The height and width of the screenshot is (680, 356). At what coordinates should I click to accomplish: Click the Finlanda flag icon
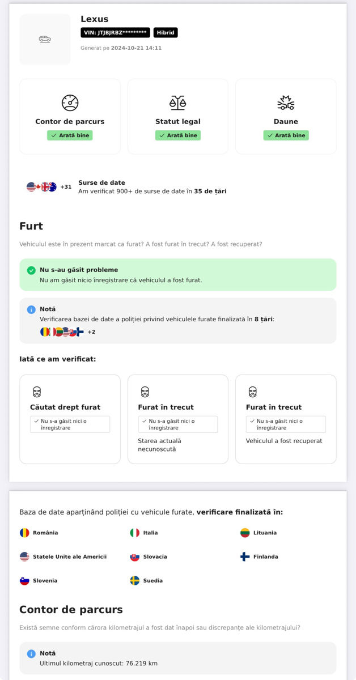click(x=245, y=556)
